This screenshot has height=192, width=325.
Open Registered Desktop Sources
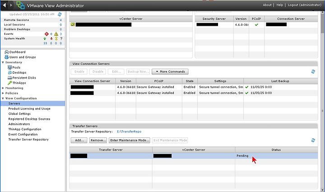[29, 119]
